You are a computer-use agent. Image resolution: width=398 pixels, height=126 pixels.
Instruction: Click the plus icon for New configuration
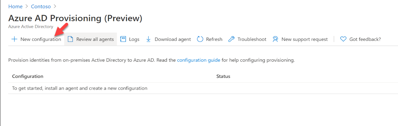[x=14, y=39]
